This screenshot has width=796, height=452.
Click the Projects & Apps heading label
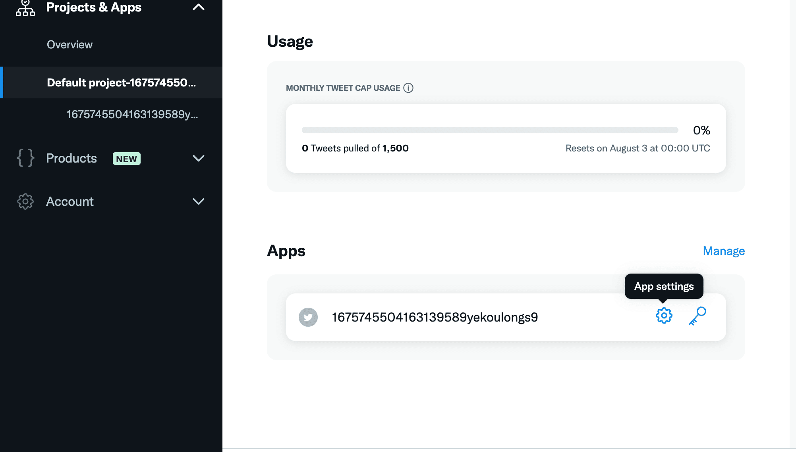(x=94, y=7)
